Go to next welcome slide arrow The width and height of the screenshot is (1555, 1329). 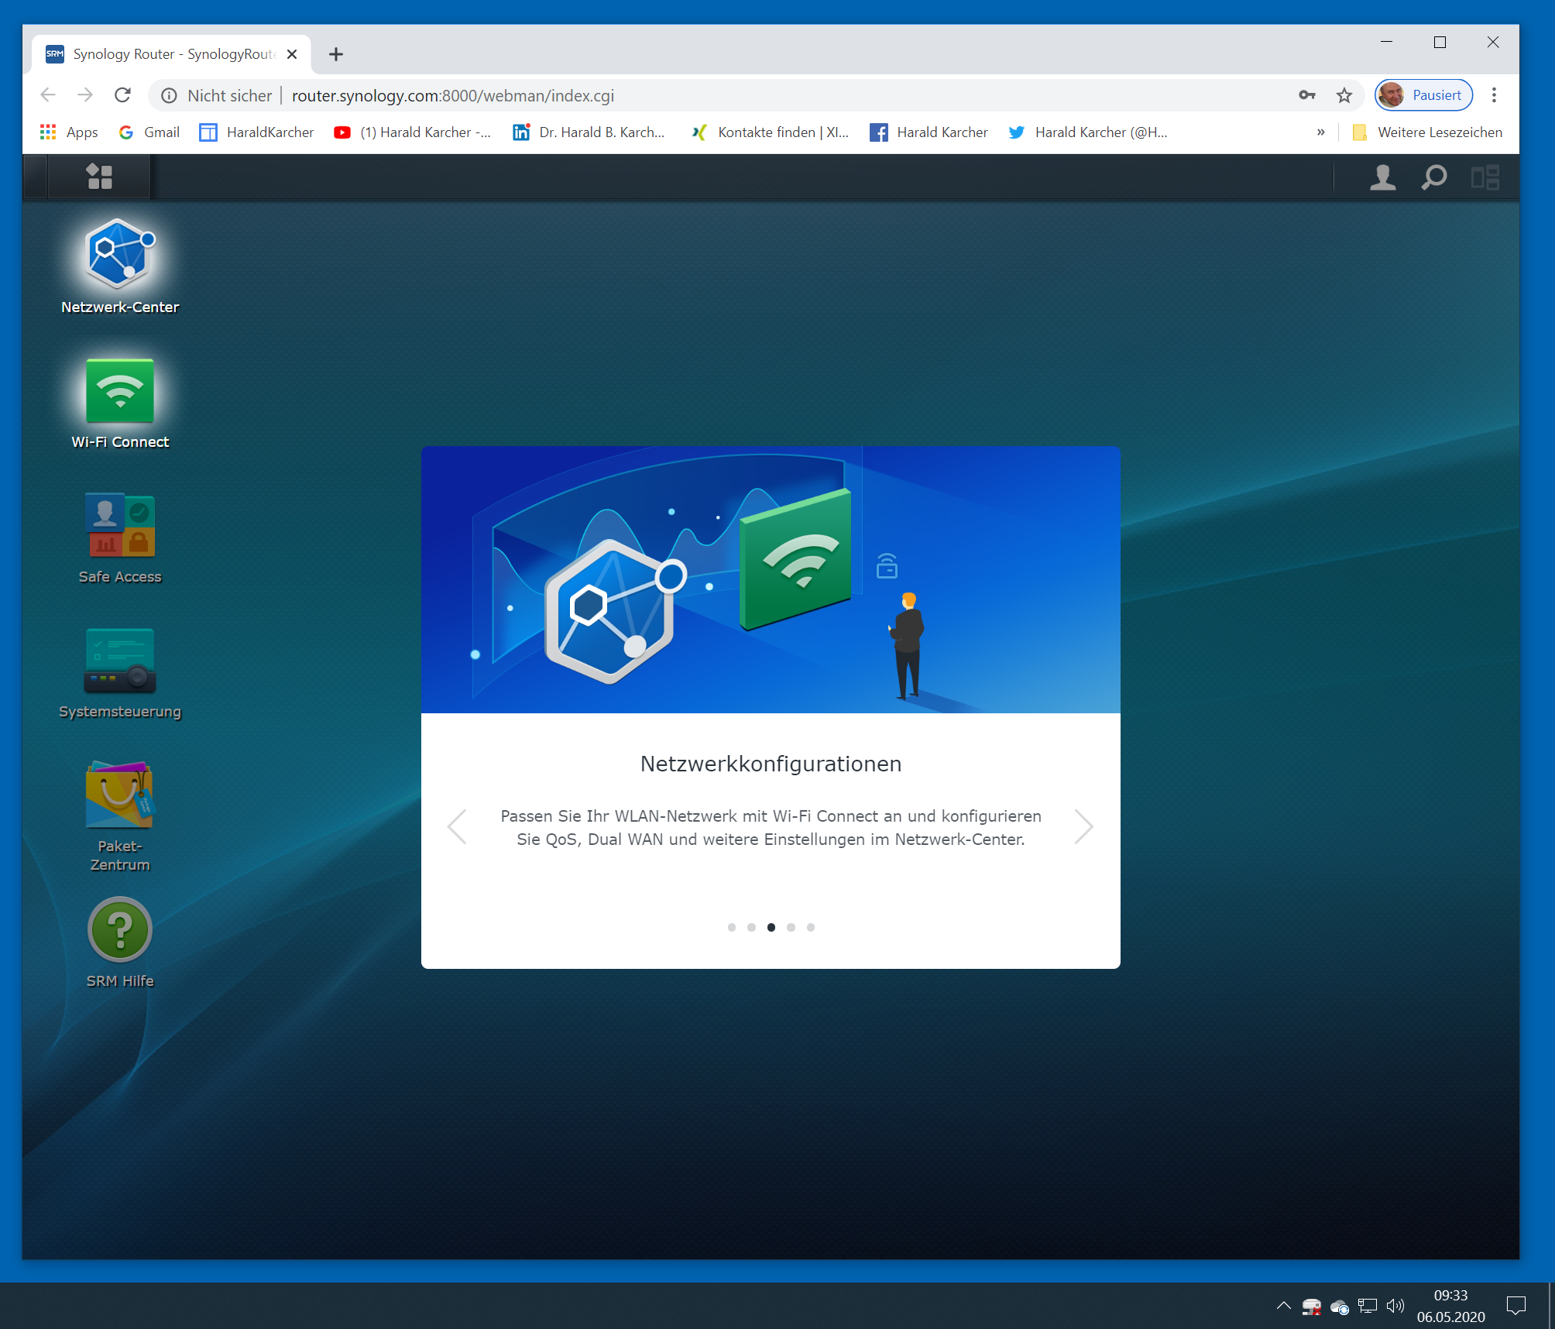coord(1083,826)
